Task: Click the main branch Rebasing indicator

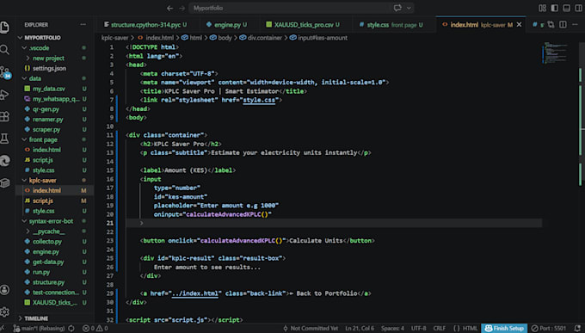Action: 39,329
